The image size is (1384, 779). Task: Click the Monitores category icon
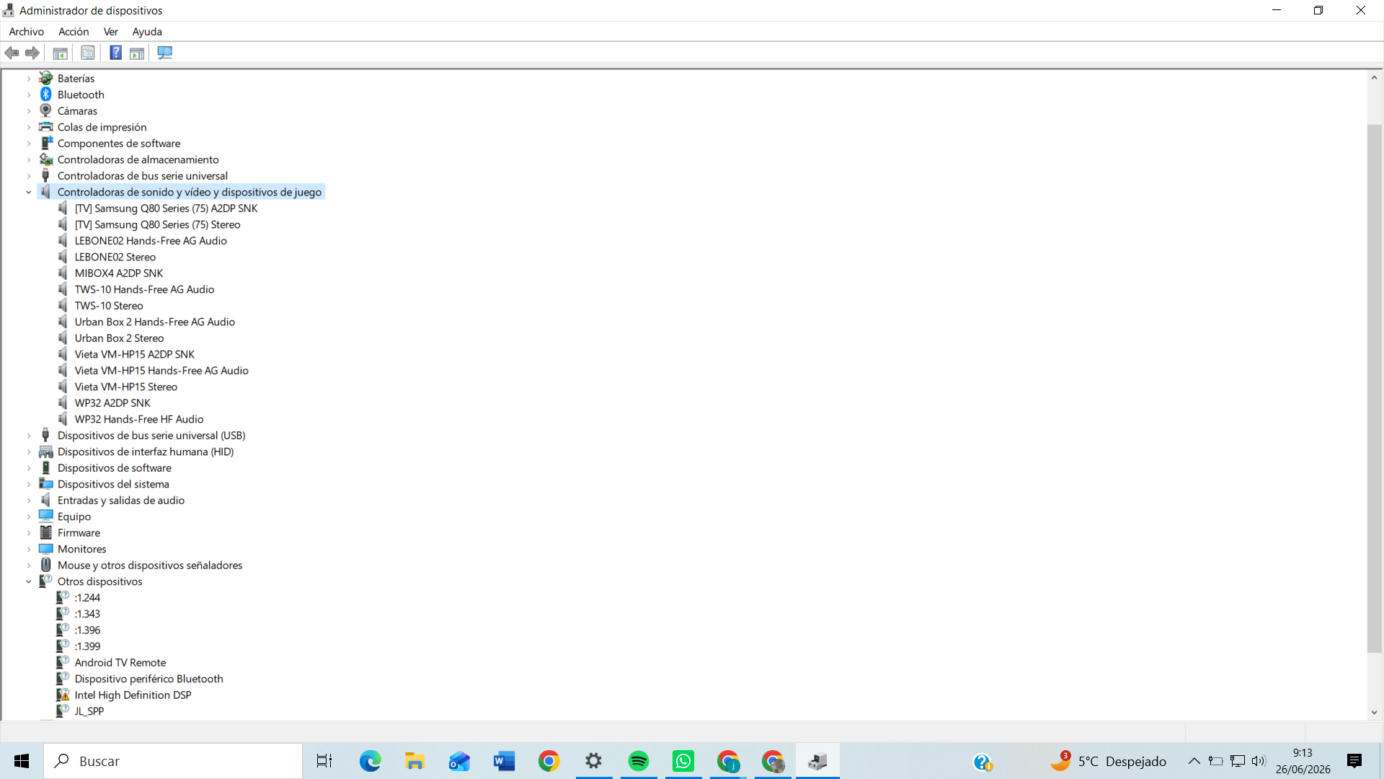(45, 549)
